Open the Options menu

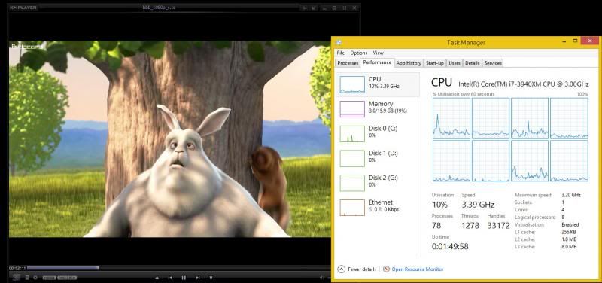point(359,53)
